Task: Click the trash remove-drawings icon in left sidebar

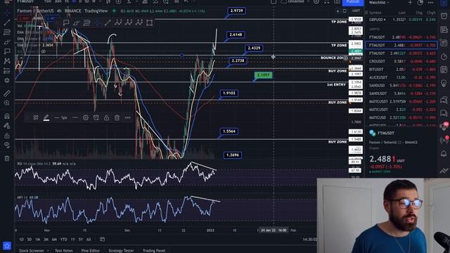Action: 7,158
